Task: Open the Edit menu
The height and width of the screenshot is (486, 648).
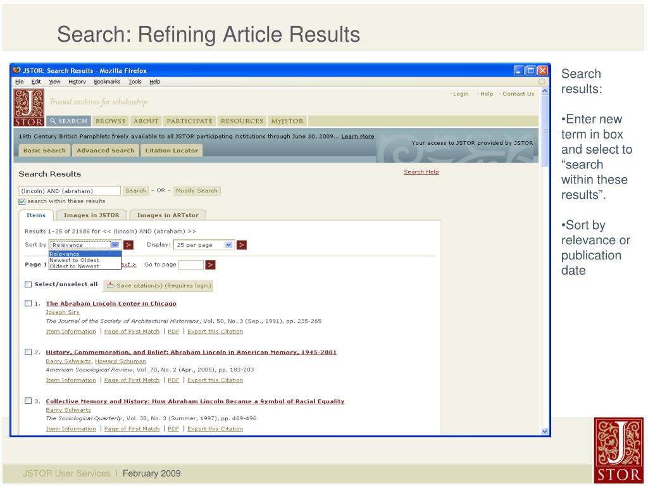Action: coord(36,82)
